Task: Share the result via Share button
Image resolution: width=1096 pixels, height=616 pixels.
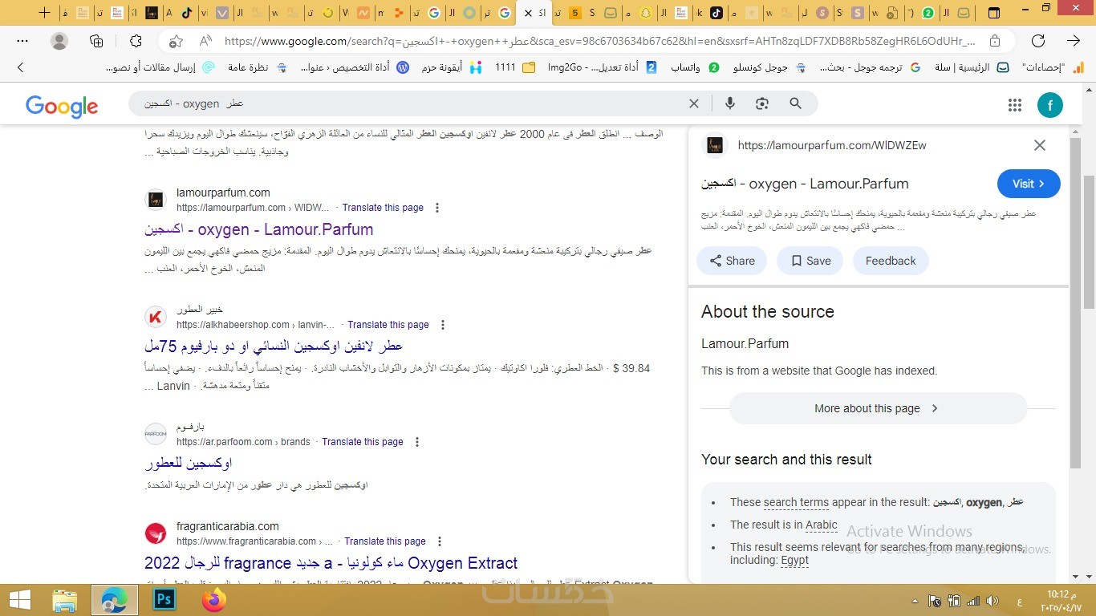Action: point(731,261)
